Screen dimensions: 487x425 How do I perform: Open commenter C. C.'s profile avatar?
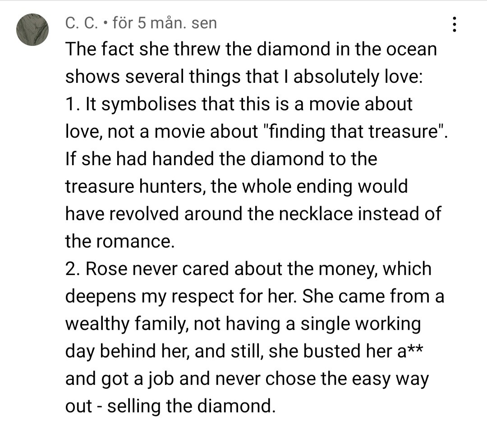pyautogui.click(x=32, y=30)
